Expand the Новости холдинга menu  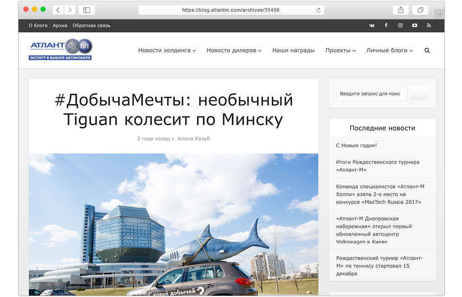(167, 50)
